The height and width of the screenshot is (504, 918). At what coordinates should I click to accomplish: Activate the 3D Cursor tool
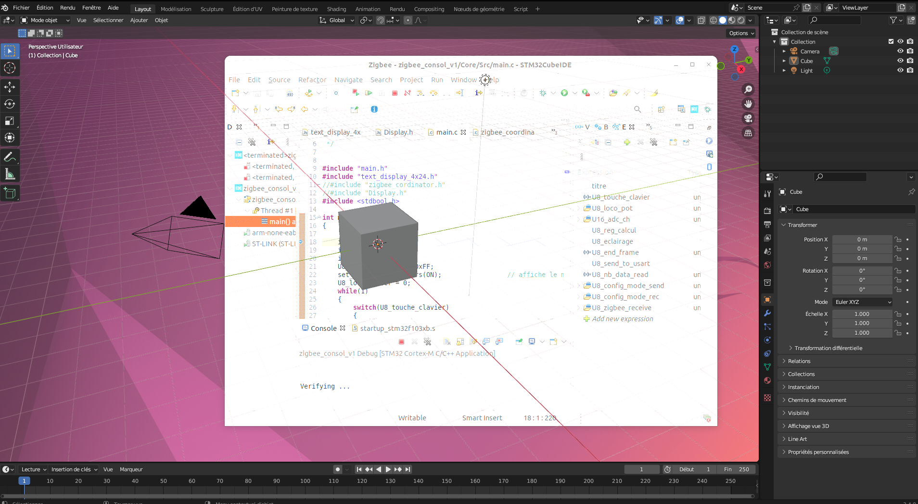click(x=10, y=68)
